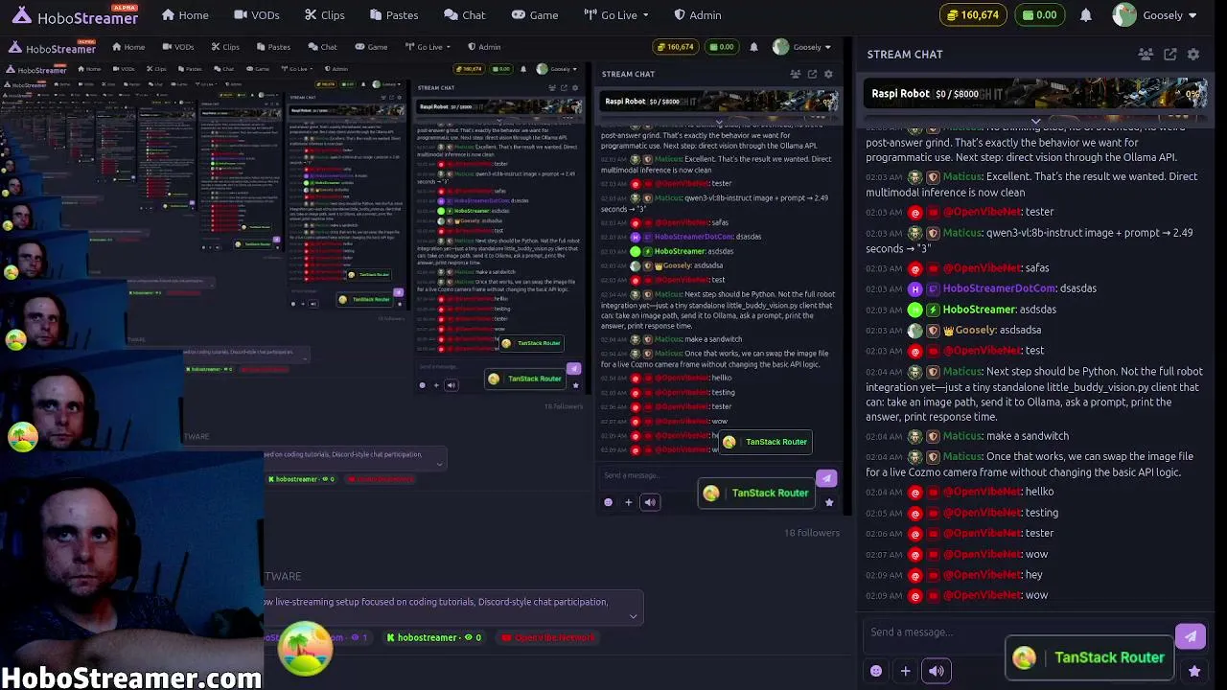
Task: Click Home in the largest mirrored stream copy's nav
Action: [x=128, y=47]
